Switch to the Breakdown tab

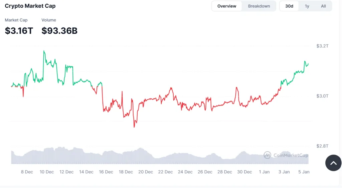259,6
